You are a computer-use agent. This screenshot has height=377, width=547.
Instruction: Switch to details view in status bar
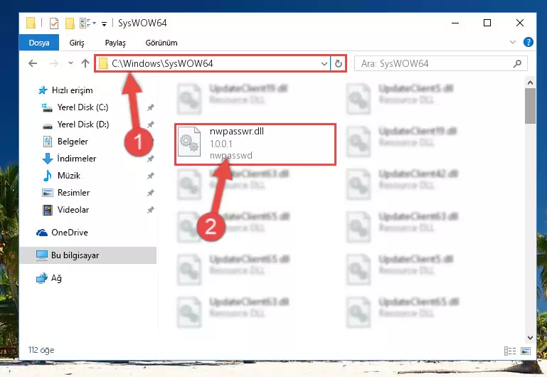click(x=510, y=351)
